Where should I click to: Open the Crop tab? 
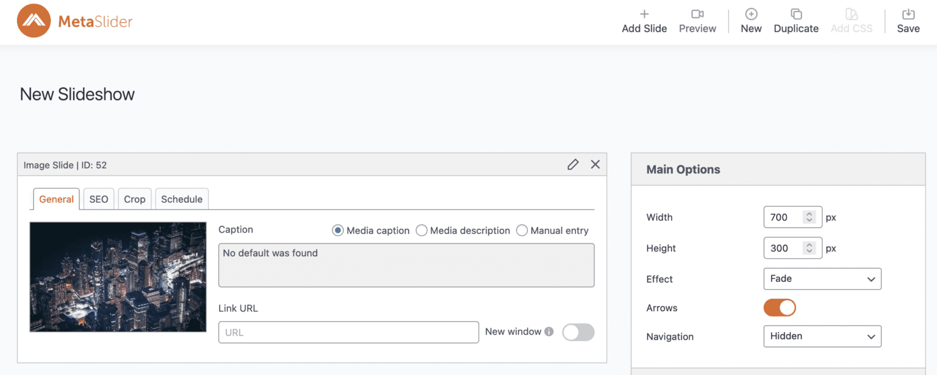point(134,198)
